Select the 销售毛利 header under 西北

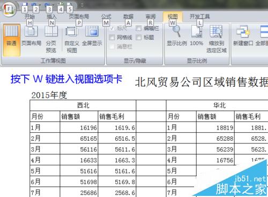click(x=117, y=116)
